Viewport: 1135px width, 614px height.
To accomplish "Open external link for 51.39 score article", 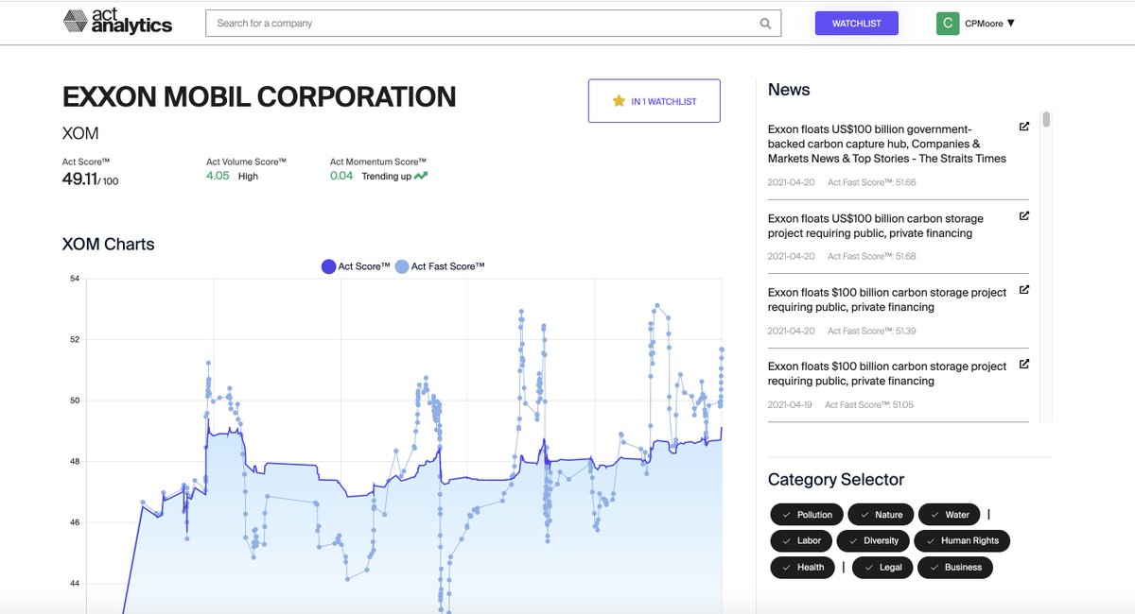I will [1023, 290].
